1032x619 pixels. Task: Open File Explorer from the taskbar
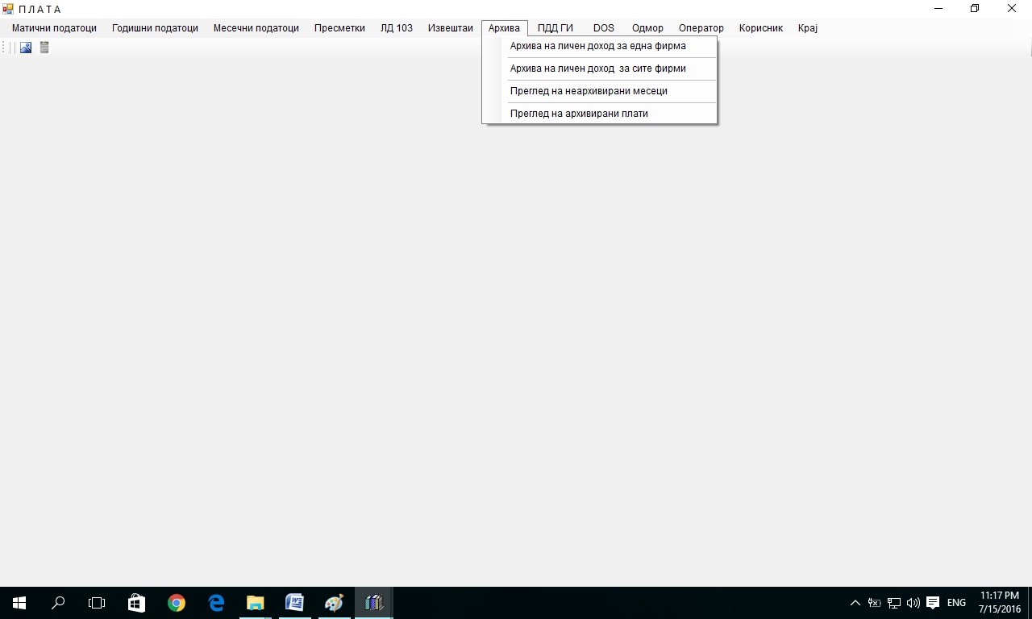(255, 603)
